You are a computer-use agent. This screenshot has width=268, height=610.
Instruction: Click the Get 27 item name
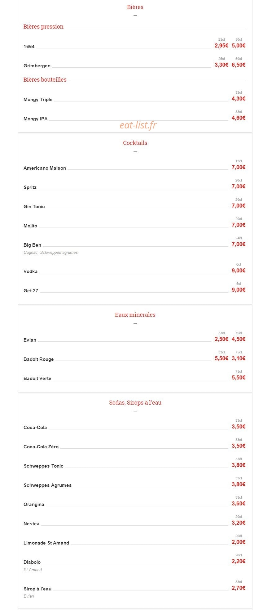tap(31, 291)
